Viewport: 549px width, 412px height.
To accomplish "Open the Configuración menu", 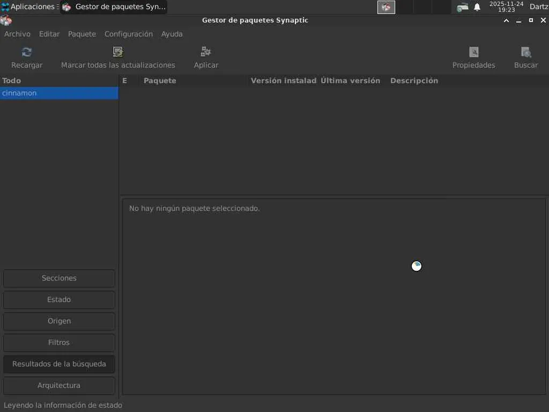I will [129, 34].
